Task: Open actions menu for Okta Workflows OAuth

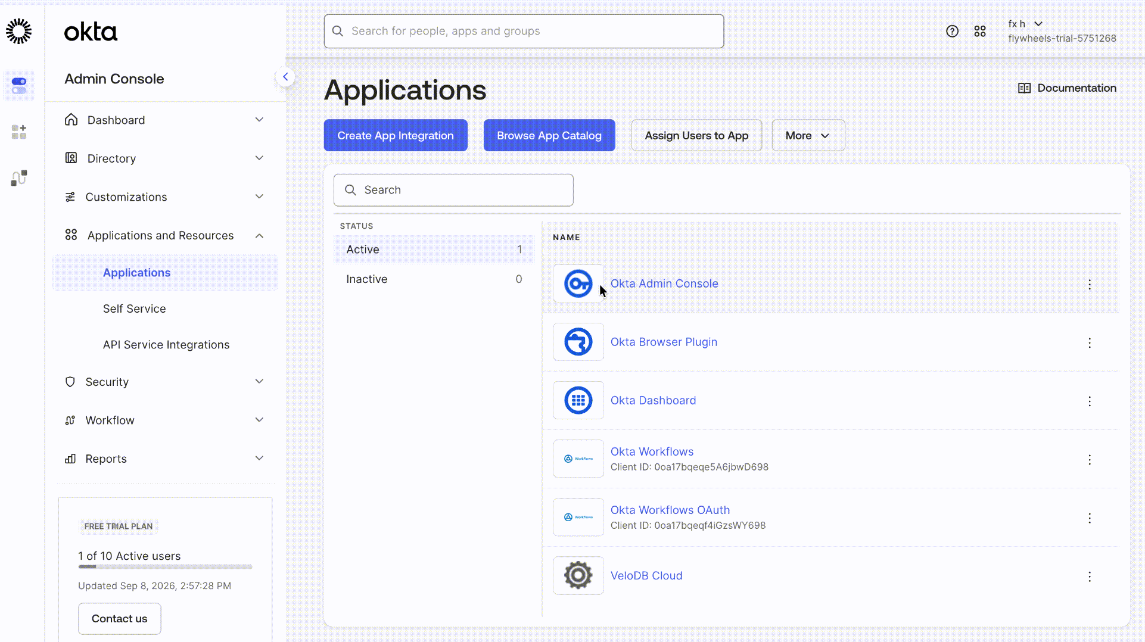Action: coord(1090,518)
